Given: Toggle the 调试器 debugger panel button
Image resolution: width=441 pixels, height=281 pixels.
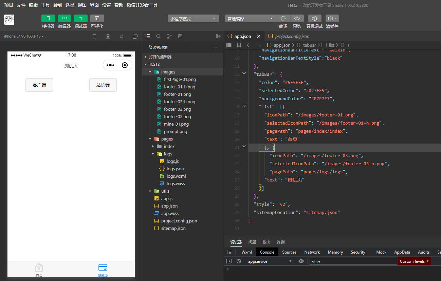Looking at the screenshot, I should (81, 18).
